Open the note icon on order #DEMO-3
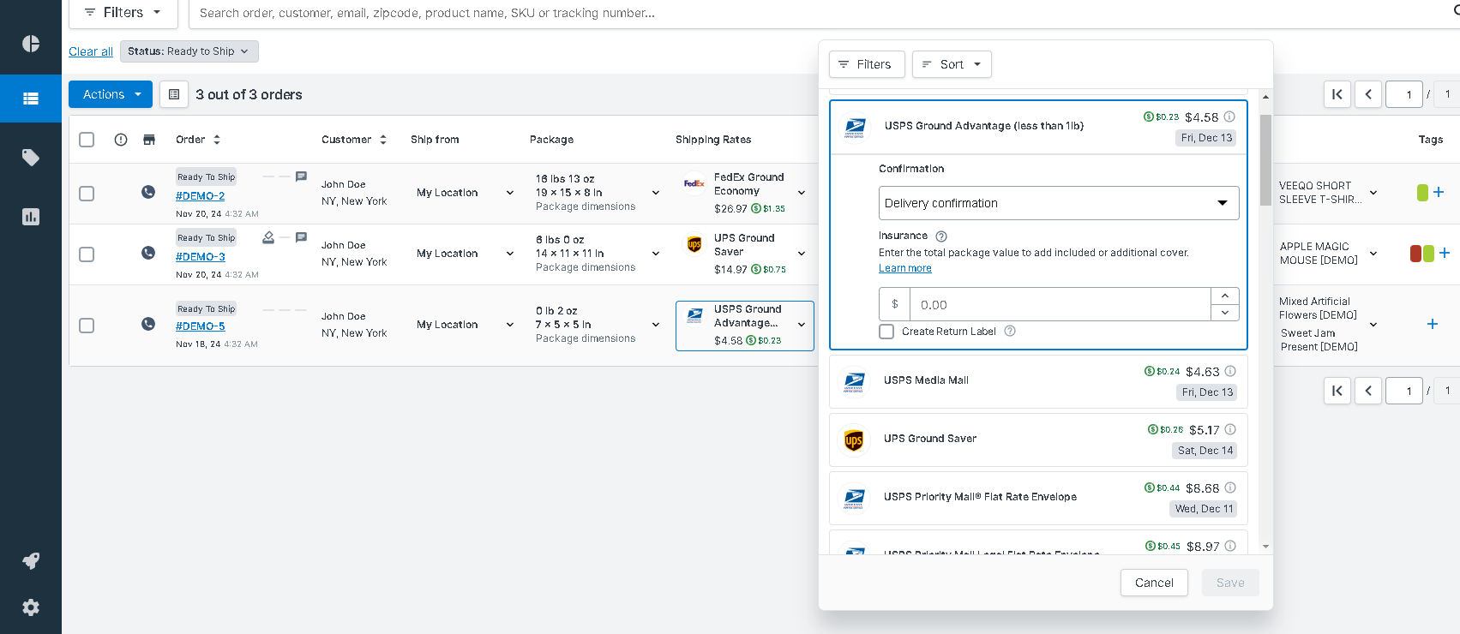The height and width of the screenshot is (634, 1460). [x=301, y=237]
